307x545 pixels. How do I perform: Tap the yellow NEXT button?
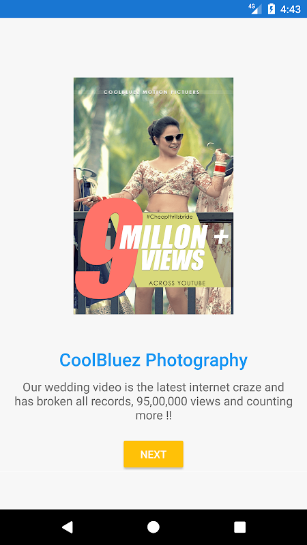(153, 454)
